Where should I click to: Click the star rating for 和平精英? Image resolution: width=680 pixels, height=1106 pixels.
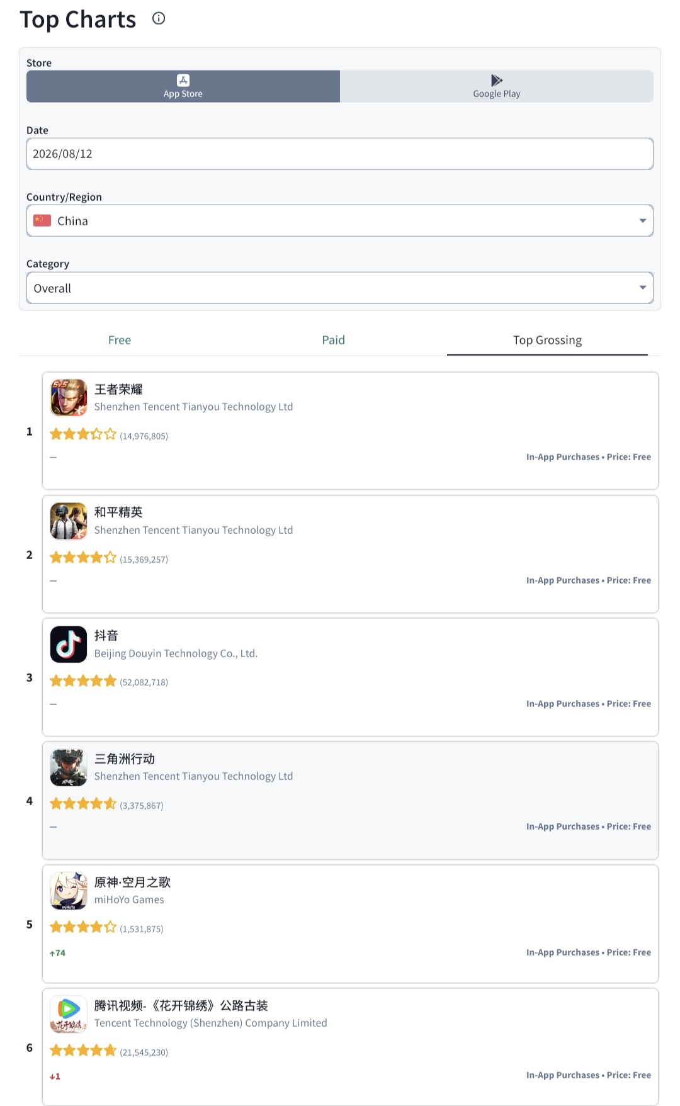point(83,558)
